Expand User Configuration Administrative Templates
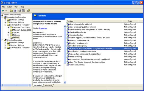The height and width of the screenshot is (91, 144). click(5, 48)
